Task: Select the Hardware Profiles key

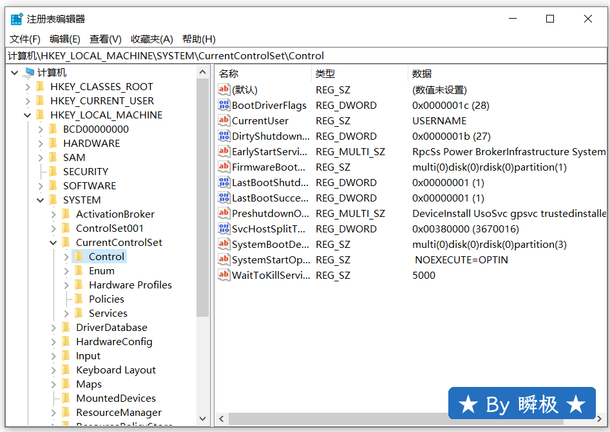Action: coord(130,285)
